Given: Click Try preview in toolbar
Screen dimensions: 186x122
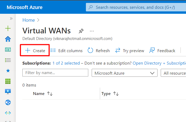Looking at the screenshot, I should coord(130,51).
